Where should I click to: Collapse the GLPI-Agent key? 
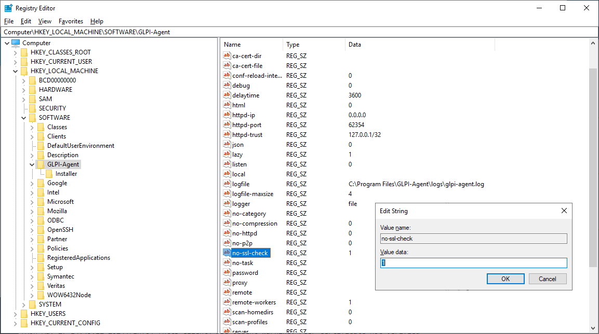tap(32, 165)
